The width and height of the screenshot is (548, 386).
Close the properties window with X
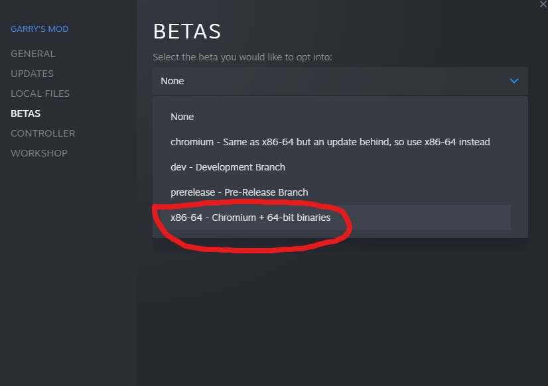(x=544, y=3)
